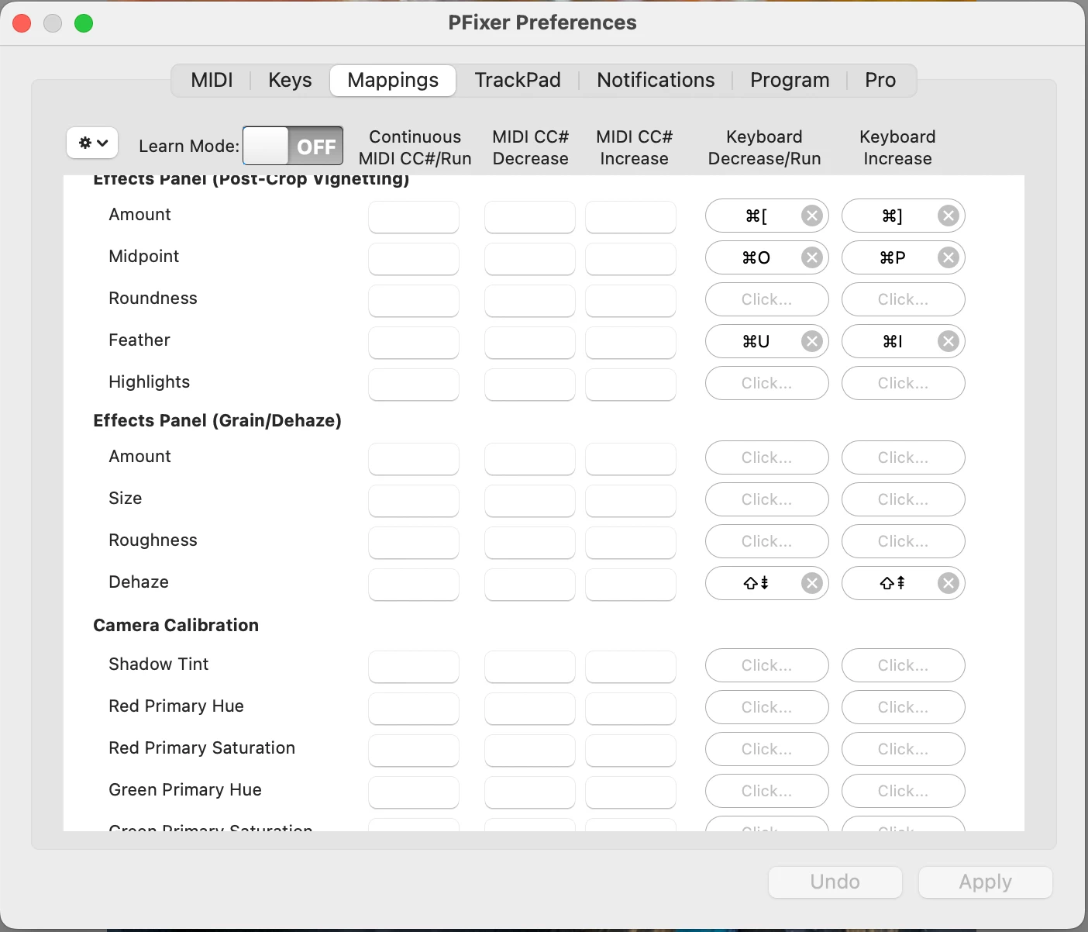Click Highlights MIDI CC decrease field
This screenshot has height=932, width=1088.
(x=530, y=385)
